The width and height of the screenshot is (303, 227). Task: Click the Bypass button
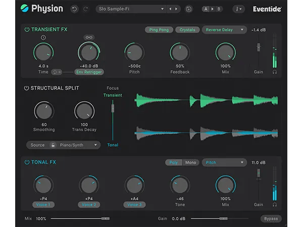click(271, 219)
